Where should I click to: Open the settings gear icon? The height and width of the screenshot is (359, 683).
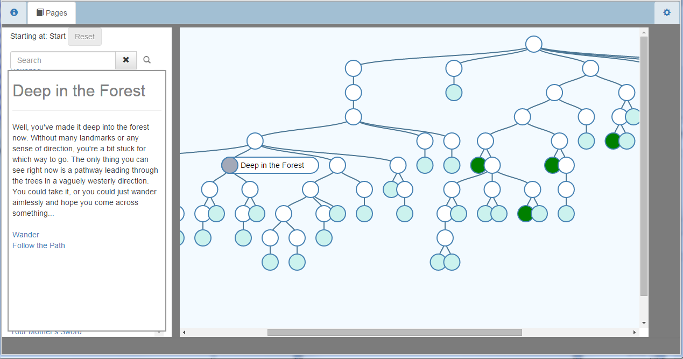point(666,12)
